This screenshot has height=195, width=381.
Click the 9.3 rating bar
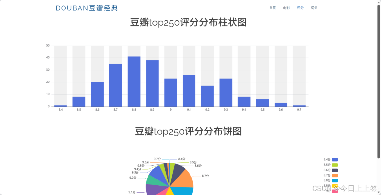pos(226,92)
